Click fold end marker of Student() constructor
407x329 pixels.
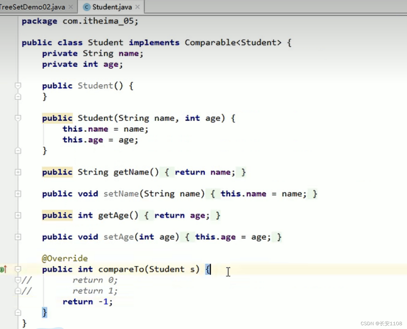coord(18,97)
